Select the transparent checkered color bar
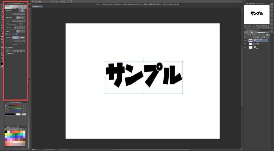This screenshot has height=151, width=274. coord(24,114)
